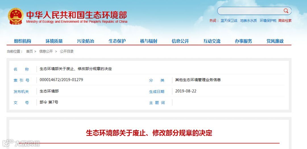Click the 索引号 label
Screen dimensions: 307x149
[21, 80]
